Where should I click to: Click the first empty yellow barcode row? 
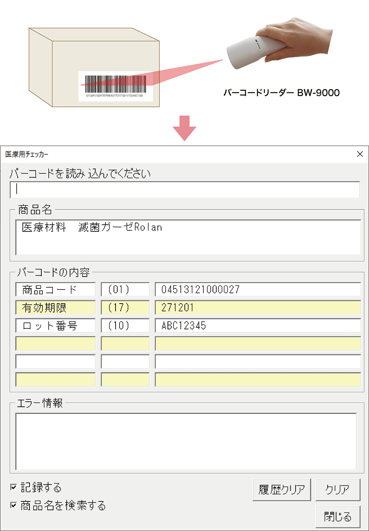click(x=258, y=344)
